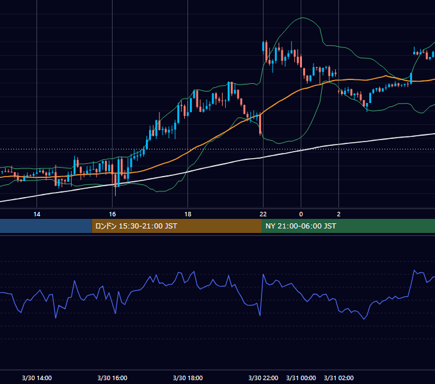Click the 18 time axis label
This screenshot has width=435, height=384.
click(188, 214)
